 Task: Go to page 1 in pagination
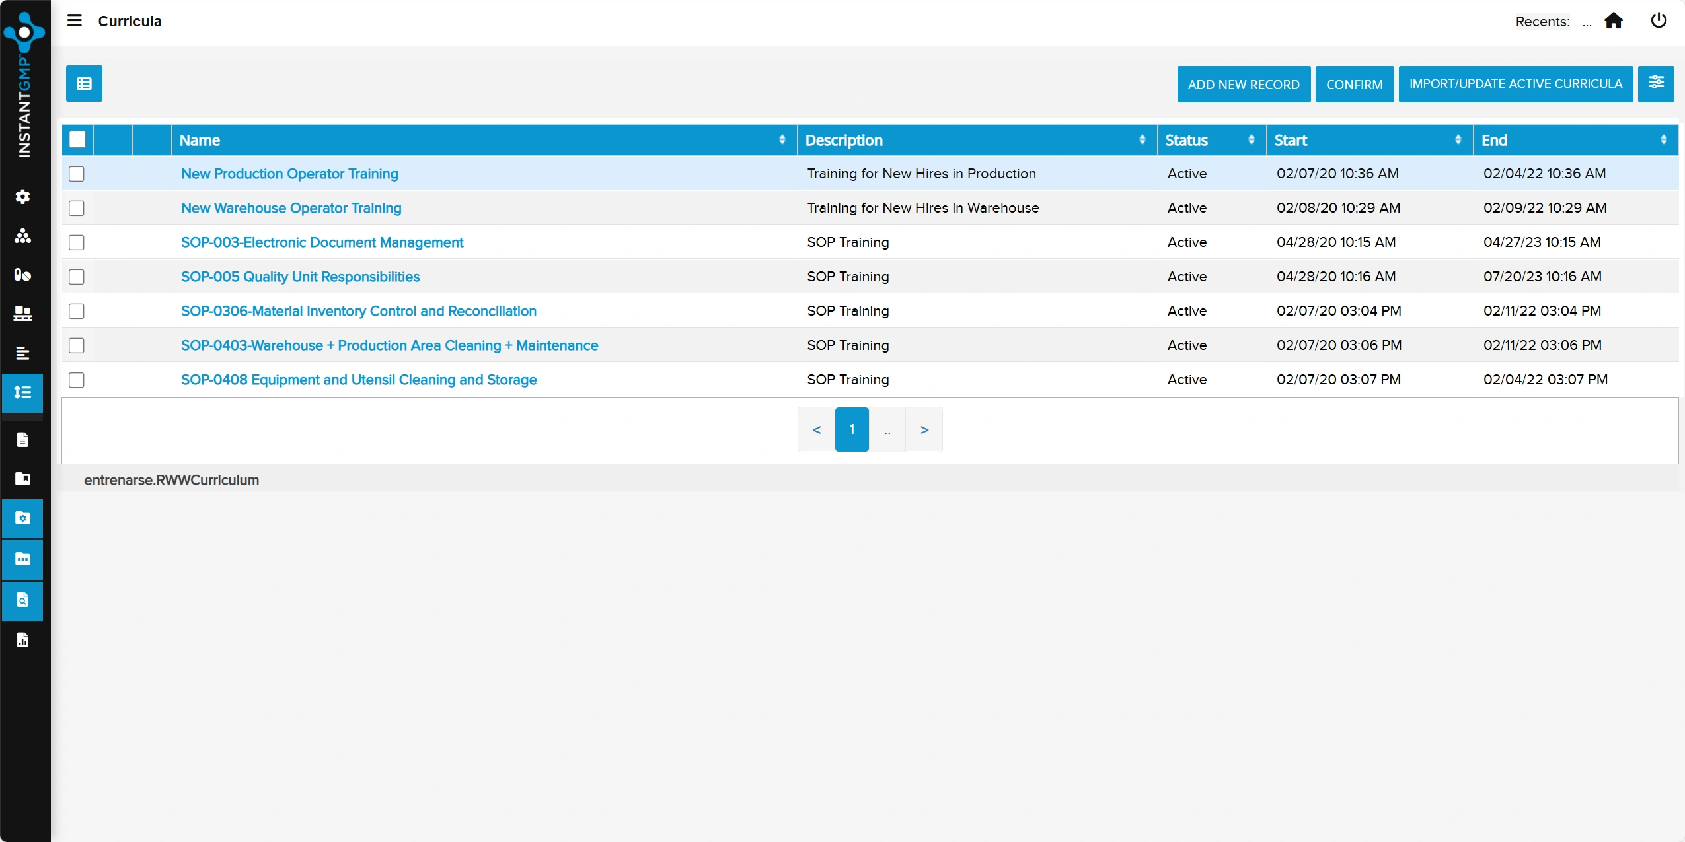coord(851,429)
